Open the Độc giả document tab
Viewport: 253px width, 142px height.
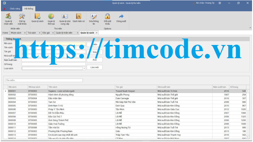pyautogui.click(x=46, y=33)
